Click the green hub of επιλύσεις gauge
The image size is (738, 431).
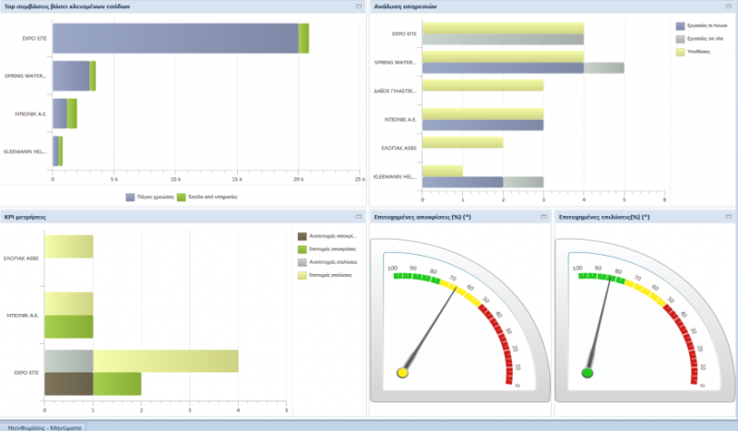(x=587, y=373)
